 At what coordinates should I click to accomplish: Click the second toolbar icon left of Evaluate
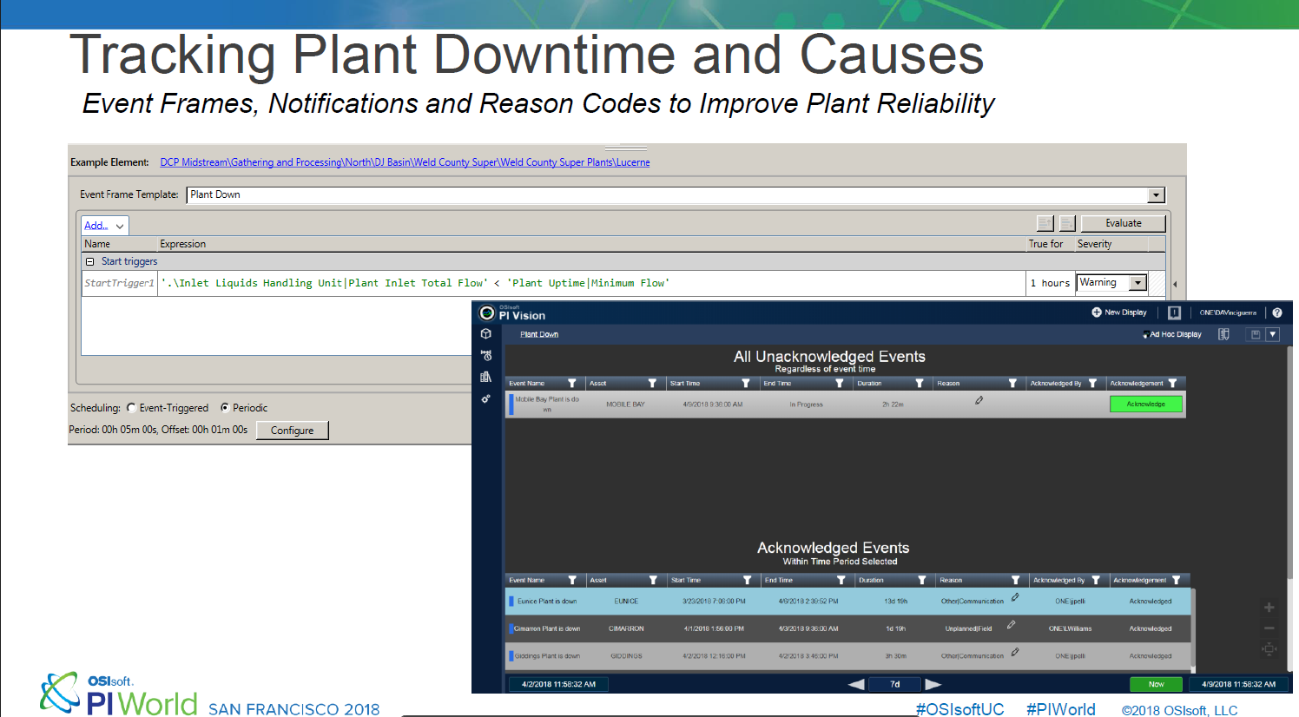1067,223
